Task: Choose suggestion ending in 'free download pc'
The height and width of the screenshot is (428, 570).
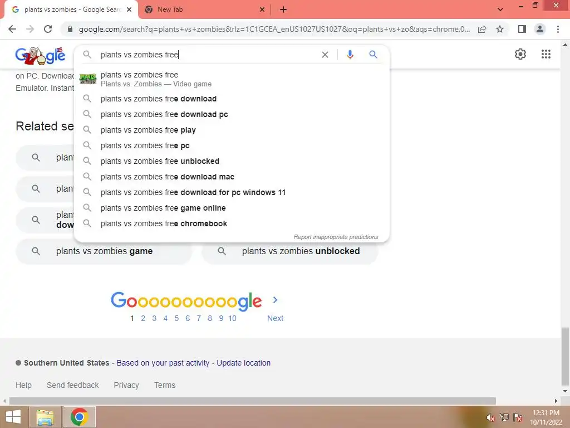Action: point(232,114)
